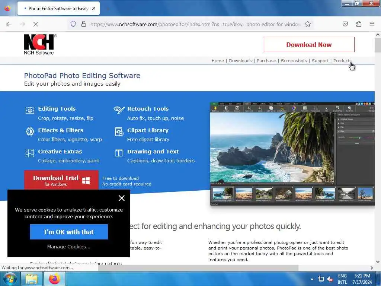Open the Home nav link
Image resolution: width=381 pixels, height=286 pixels.
(218, 61)
